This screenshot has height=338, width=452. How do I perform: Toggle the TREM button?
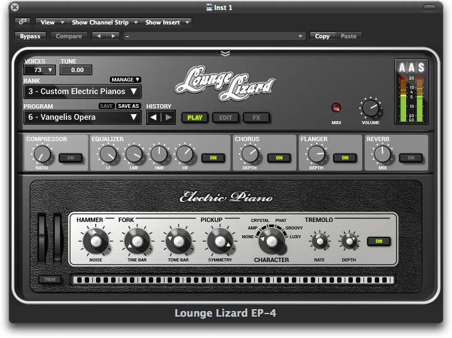pyautogui.click(x=50, y=279)
